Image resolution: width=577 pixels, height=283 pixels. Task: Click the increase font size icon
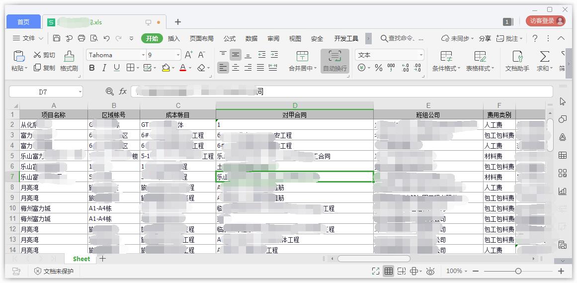(189, 55)
